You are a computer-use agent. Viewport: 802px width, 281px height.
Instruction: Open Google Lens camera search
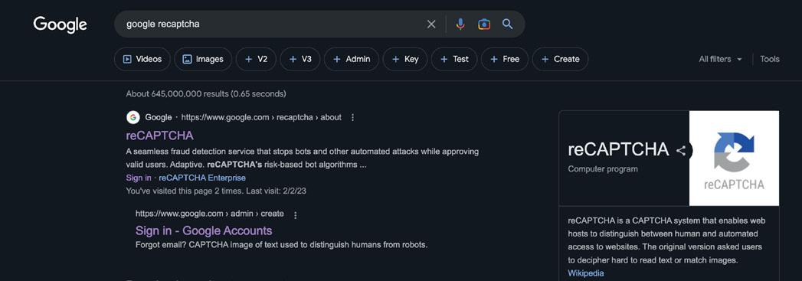click(x=484, y=24)
